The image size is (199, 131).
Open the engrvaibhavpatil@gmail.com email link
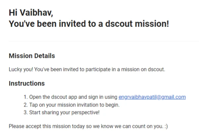(x=152, y=97)
